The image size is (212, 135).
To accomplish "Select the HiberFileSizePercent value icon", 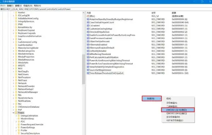I will (88, 42).
